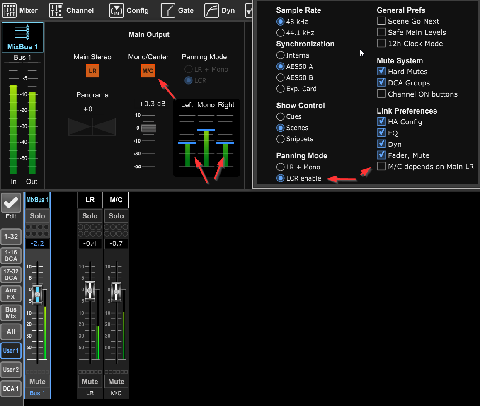Adjust the Mono/Center level fader

pos(148,128)
